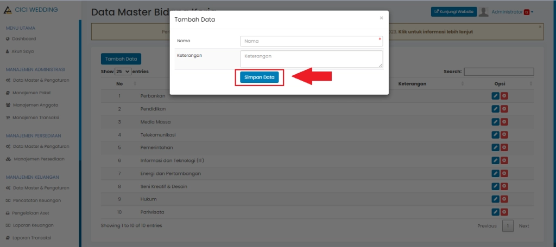This screenshot has height=247, width=556.
Task: Close the Tambah Data modal
Action: 381,18
